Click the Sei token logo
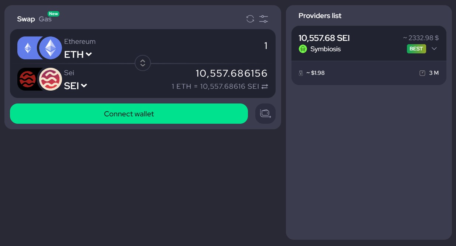456x246 pixels. point(50,79)
